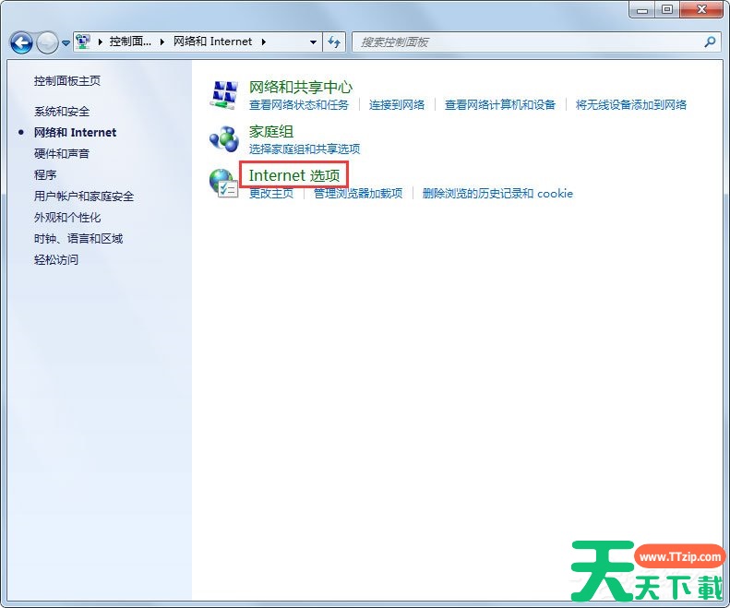The image size is (730, 608).
Task: Click the 连接到网络 link
Action: click(x=397, y=105)
